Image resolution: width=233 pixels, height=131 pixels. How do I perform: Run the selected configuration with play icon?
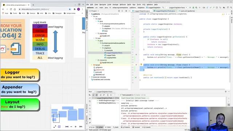190,7
